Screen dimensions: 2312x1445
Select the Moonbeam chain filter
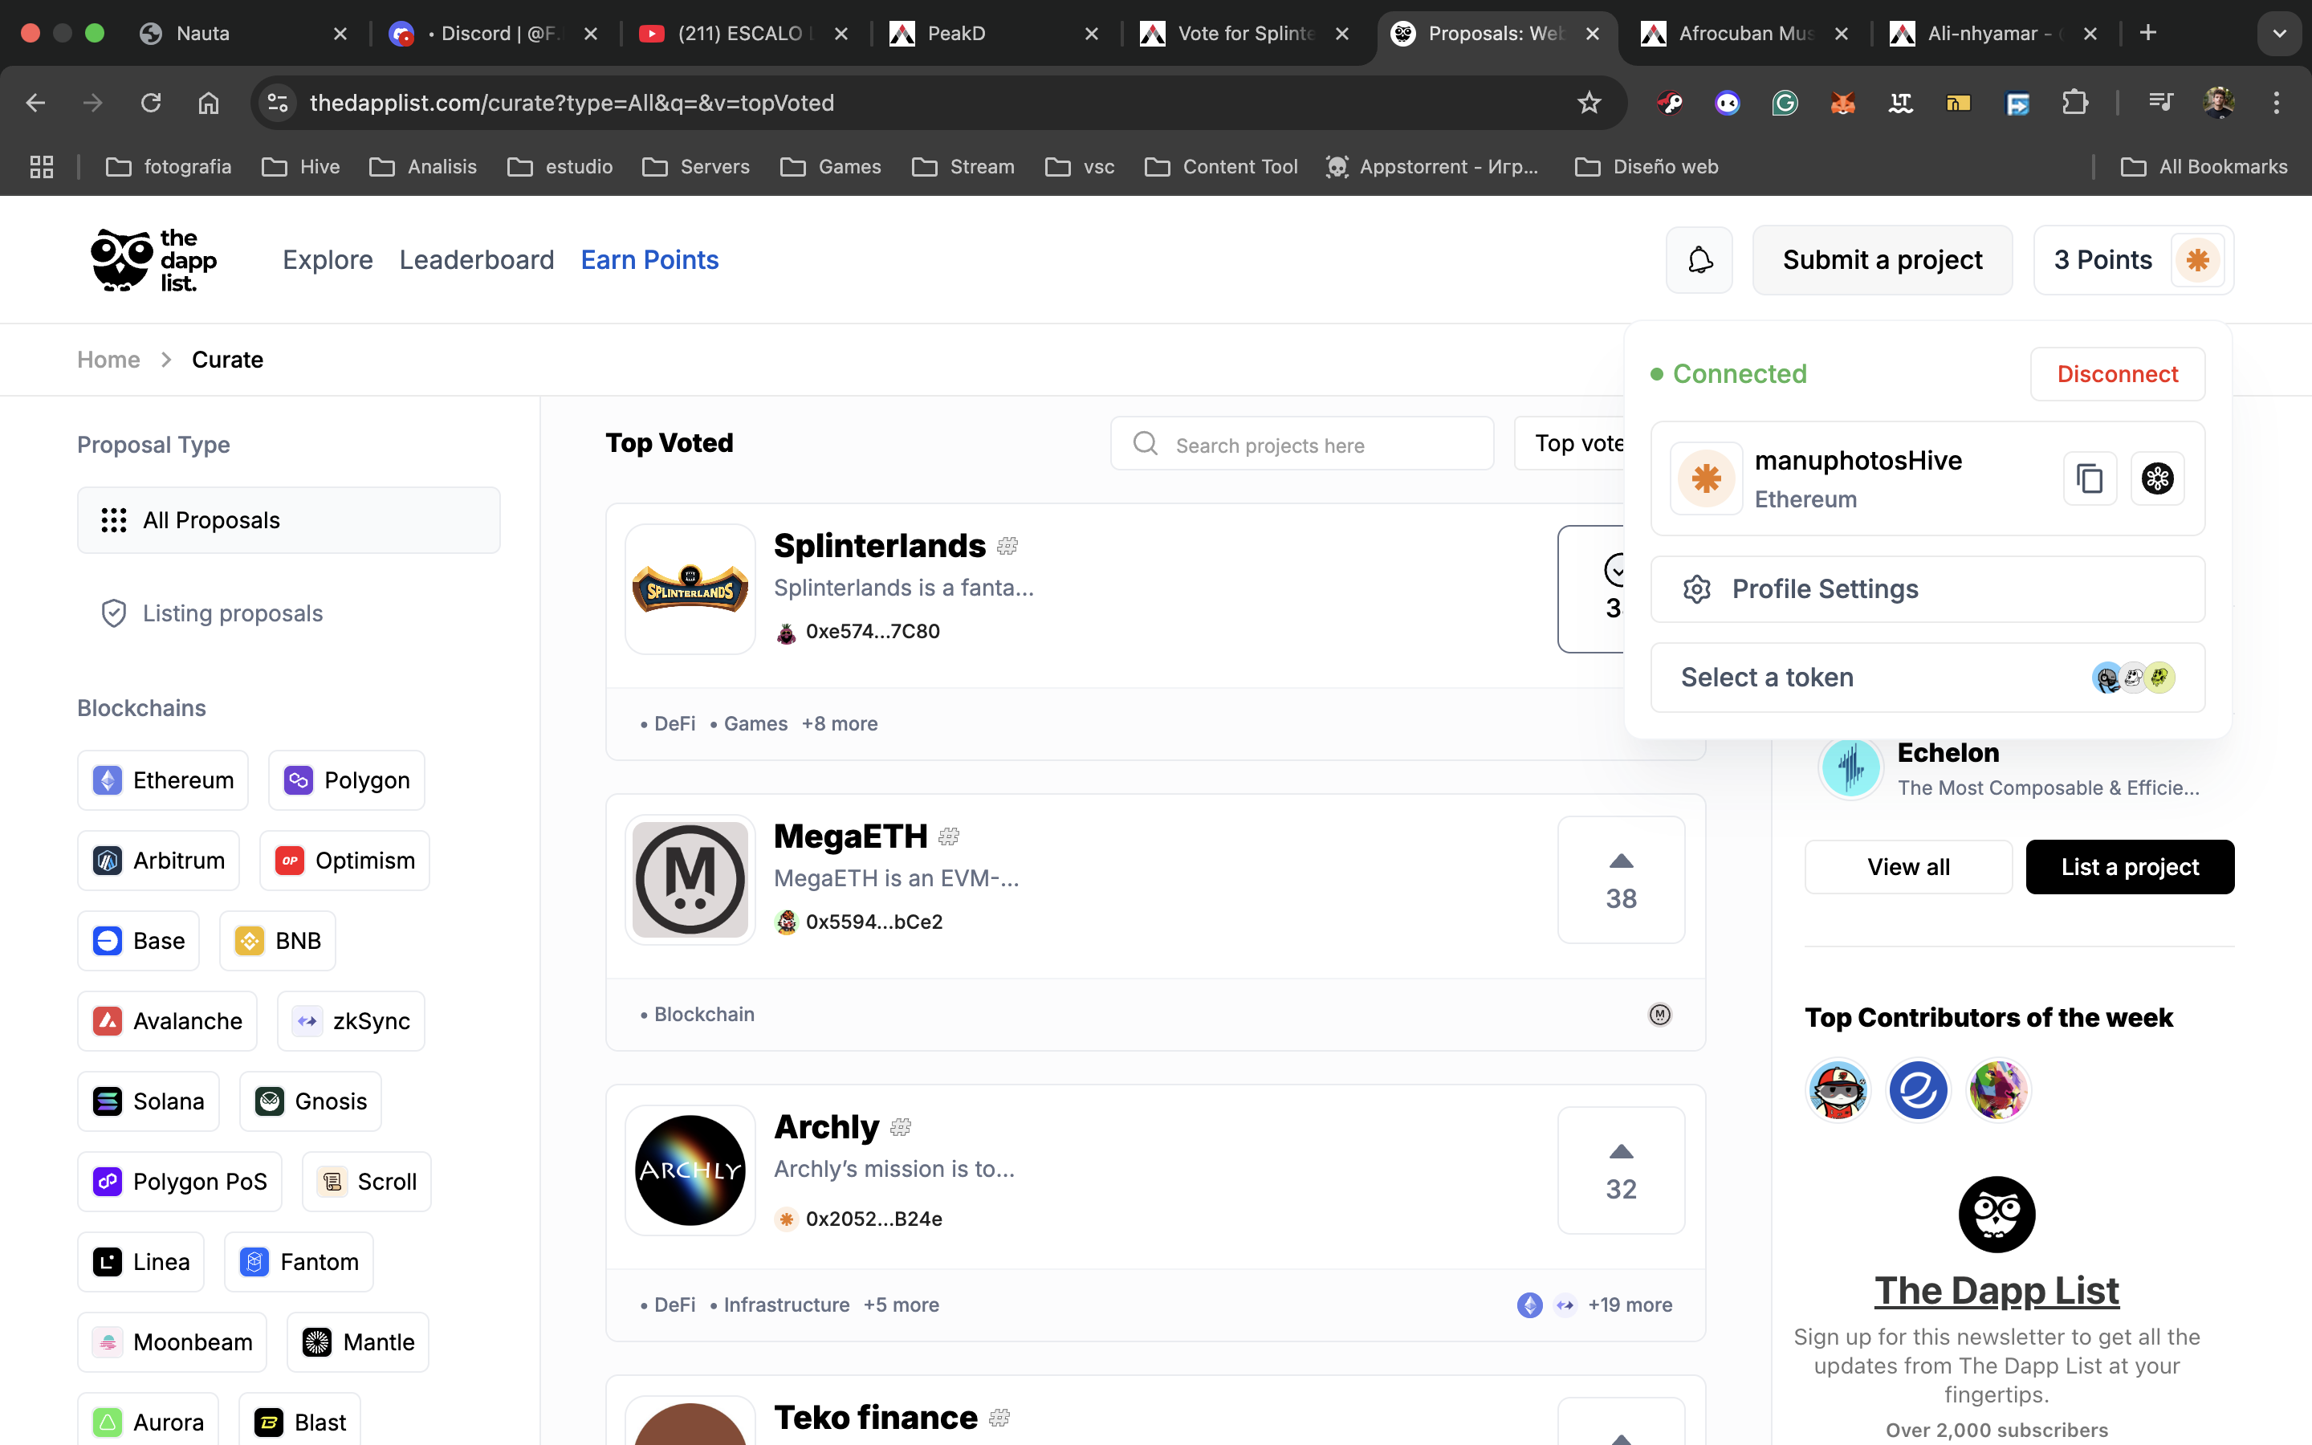tap(172, 1341)
